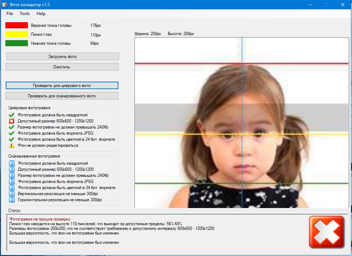Click the question icon beside horizontal resolution 300dpi

tap(12, 200)
